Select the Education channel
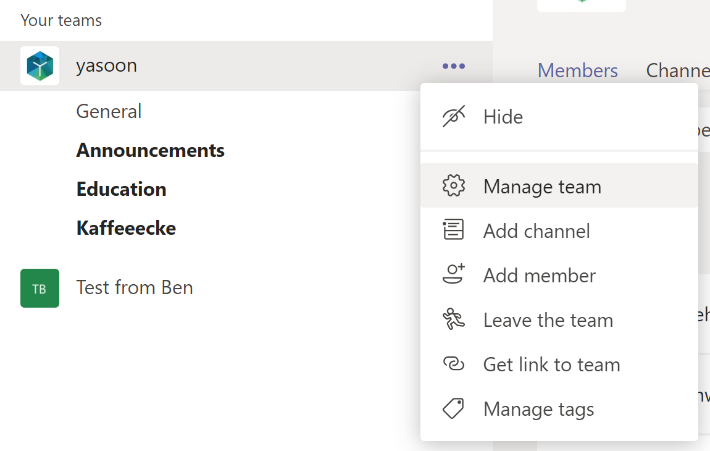The image size is (710, 451). 121,189
